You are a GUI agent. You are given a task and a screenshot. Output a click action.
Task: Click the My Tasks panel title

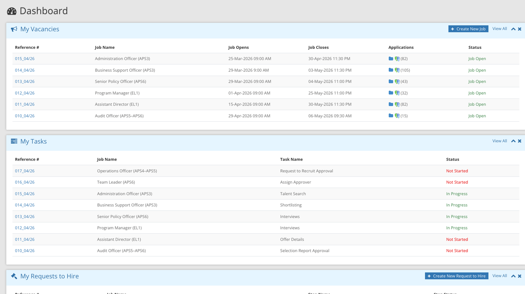tap(33, 141)
